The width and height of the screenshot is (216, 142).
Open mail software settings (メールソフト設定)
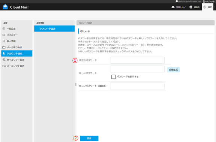17,66
